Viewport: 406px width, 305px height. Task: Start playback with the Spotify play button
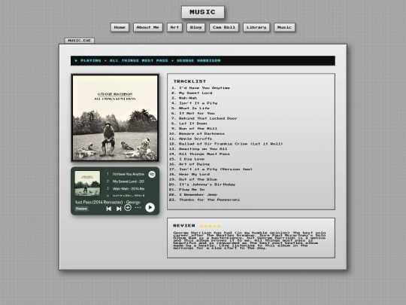point(150,208)
